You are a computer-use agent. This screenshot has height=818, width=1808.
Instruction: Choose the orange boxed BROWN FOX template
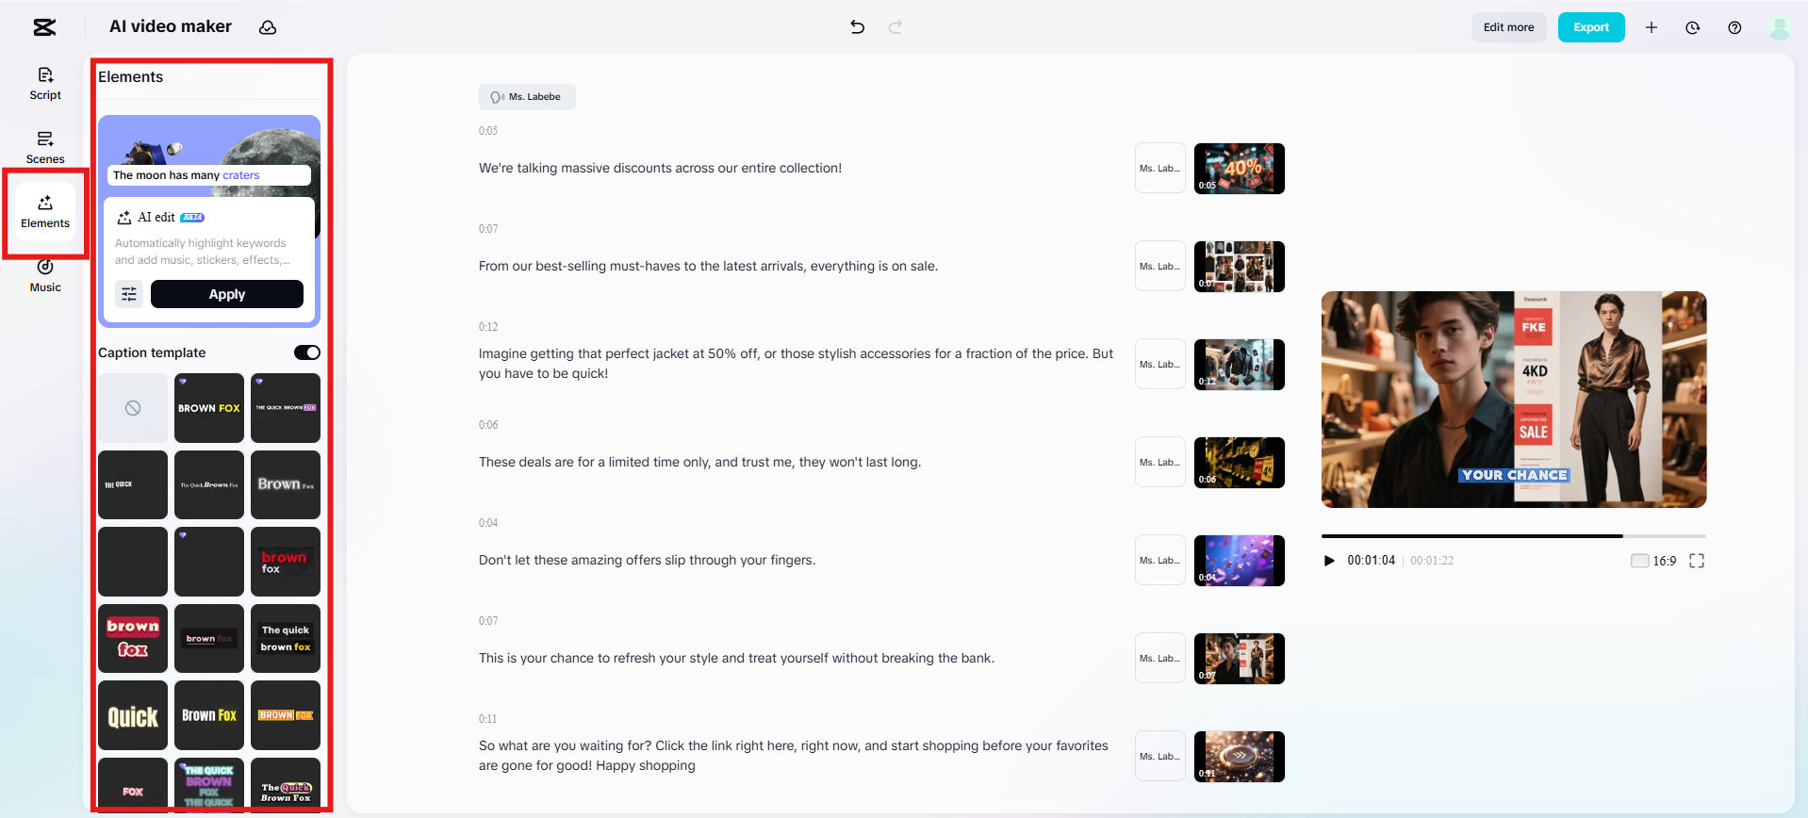click(286, 715)
